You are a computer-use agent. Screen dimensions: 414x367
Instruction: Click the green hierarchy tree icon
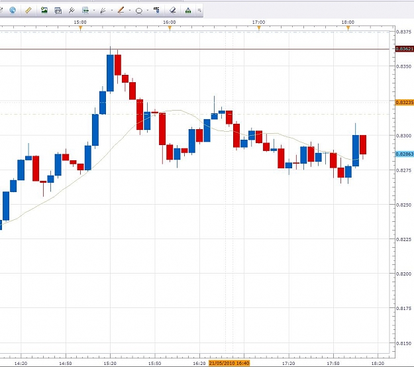[x=188, y=11]
